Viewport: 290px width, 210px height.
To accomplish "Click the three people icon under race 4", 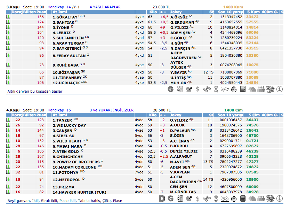I will point(261,199).
